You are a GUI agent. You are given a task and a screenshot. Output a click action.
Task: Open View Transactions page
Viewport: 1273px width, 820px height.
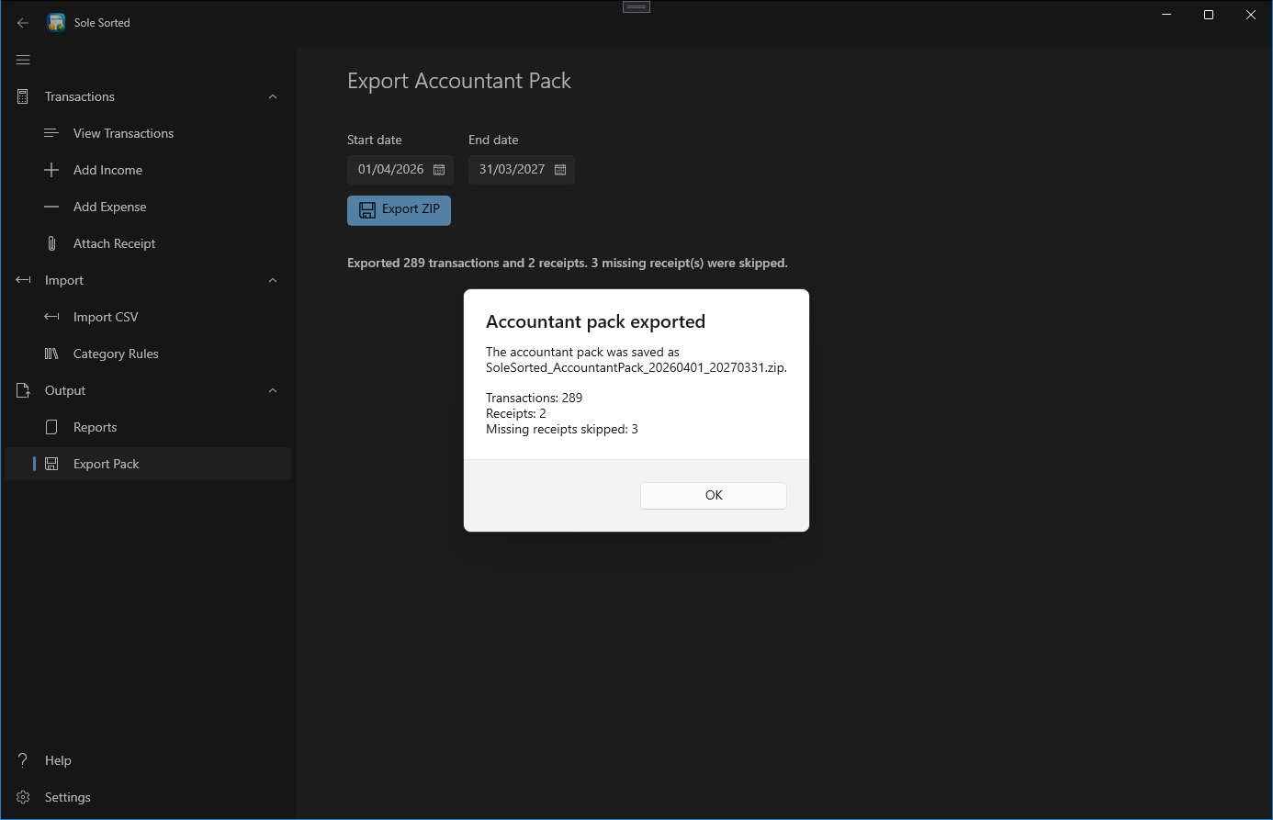click(x=148, y=133)
